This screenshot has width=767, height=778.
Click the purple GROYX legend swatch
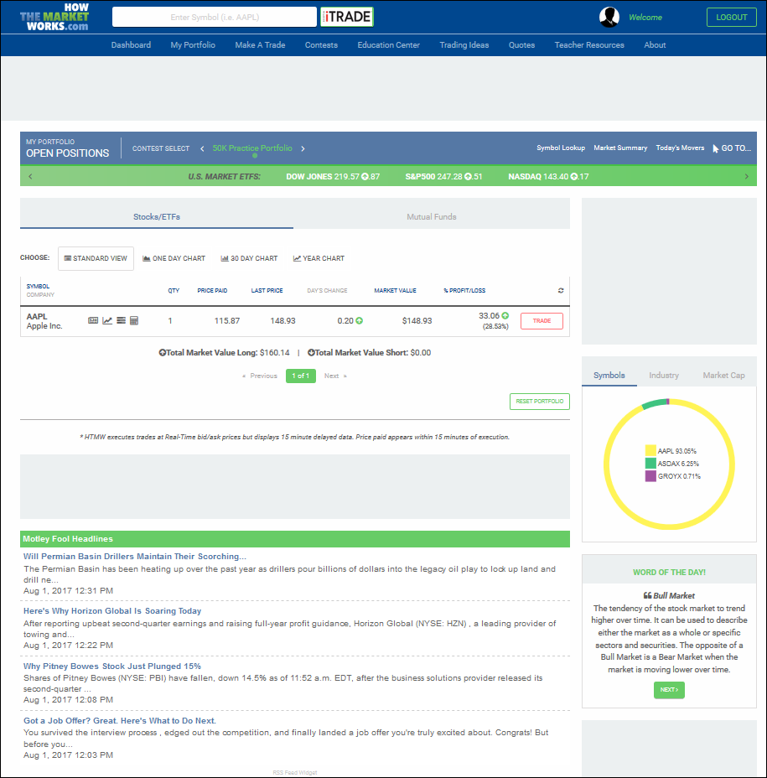click(650, 476)
